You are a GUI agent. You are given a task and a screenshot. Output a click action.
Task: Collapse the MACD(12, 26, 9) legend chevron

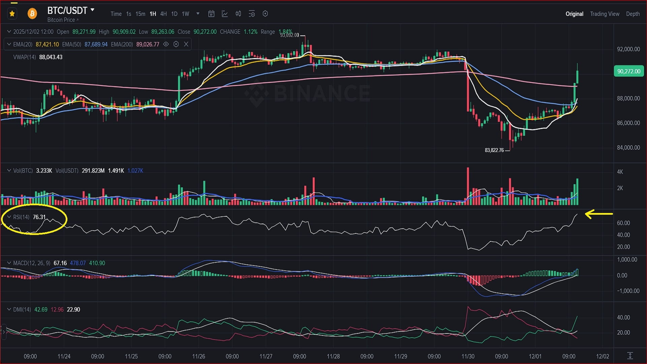pos(9,263)
